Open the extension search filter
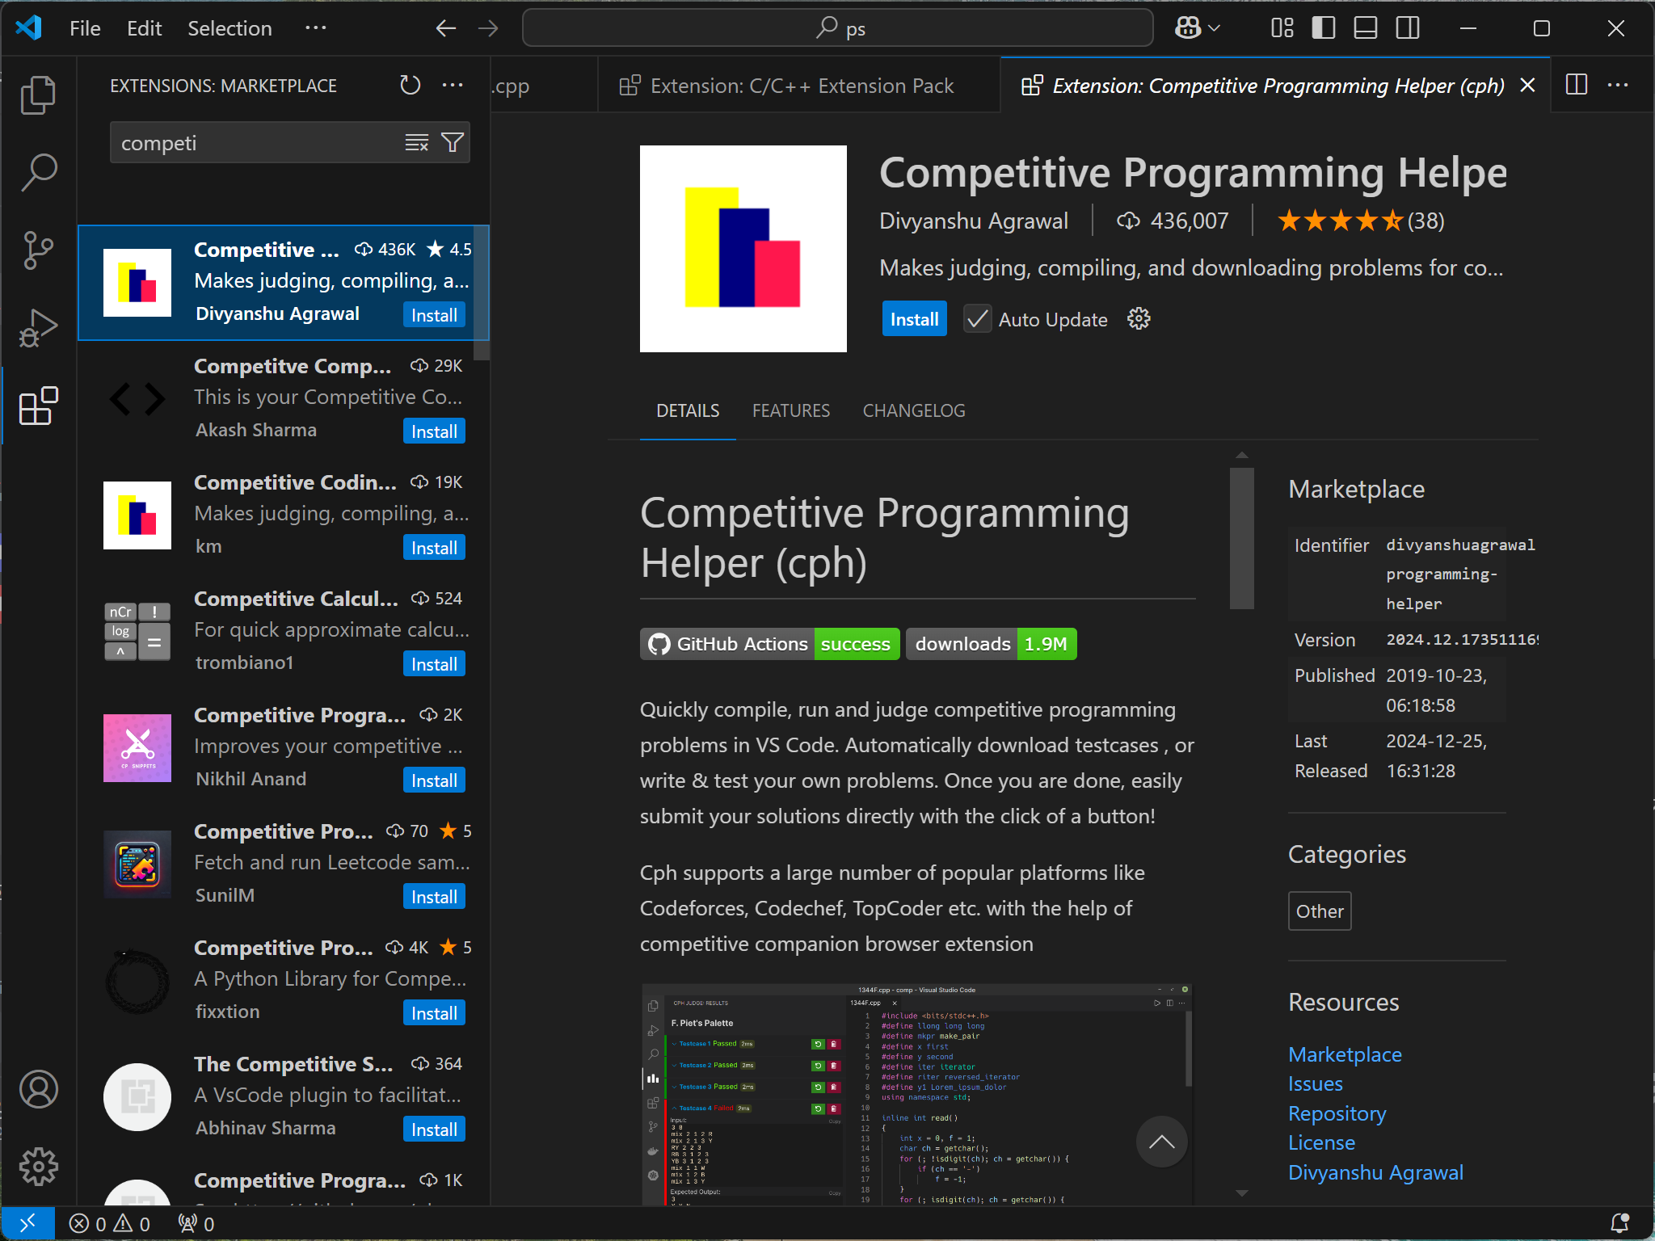The image size is (1655, 1241). click(x=453, y=143)
